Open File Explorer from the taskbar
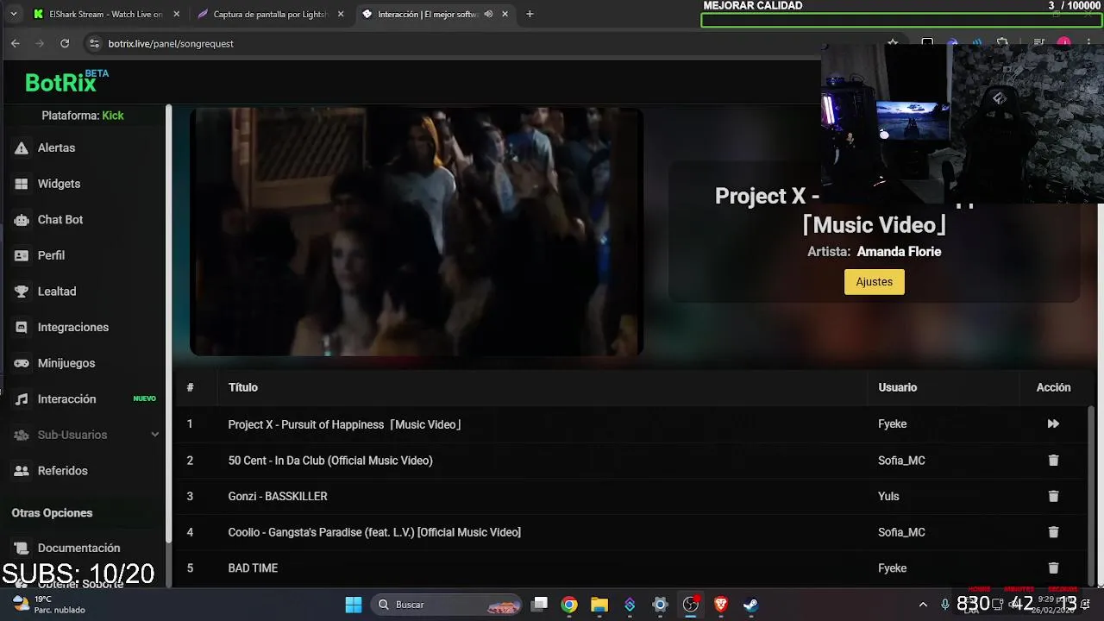This screenshot has height=621, width=1104. 599,605
